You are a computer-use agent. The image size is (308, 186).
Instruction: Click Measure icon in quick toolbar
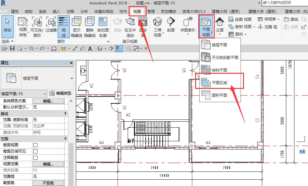(63, 48)
